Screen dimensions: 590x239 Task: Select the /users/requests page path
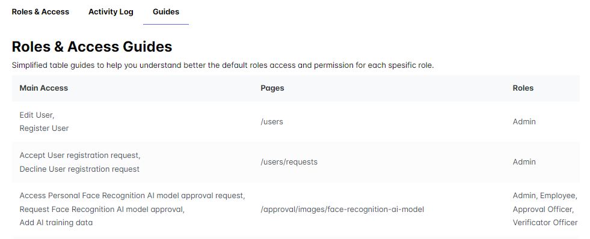coord(289,162)
